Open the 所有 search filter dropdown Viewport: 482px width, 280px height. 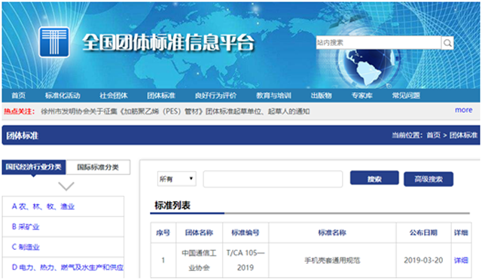(177, 178)
